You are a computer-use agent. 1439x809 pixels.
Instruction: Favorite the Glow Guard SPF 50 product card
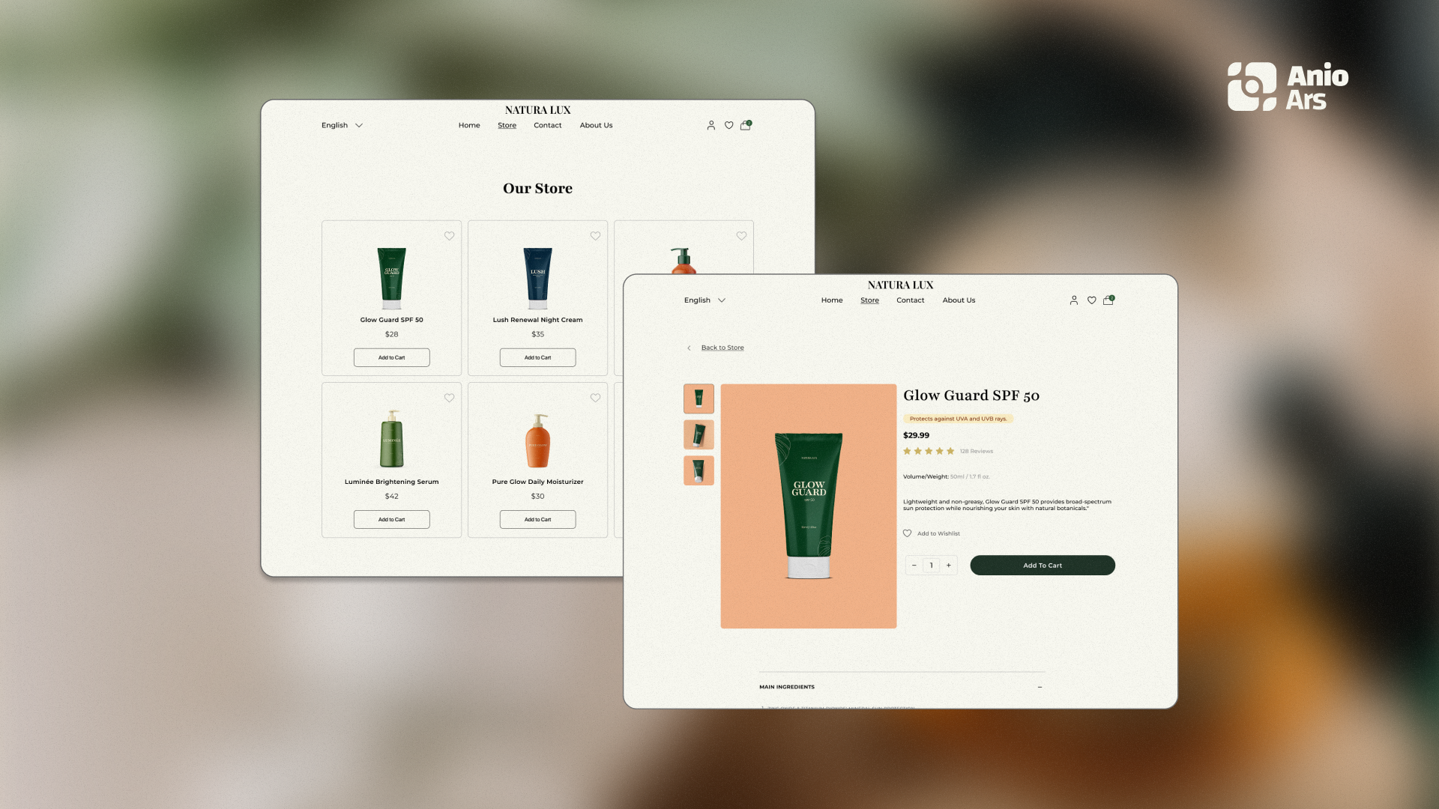click(x=449, y=236)
